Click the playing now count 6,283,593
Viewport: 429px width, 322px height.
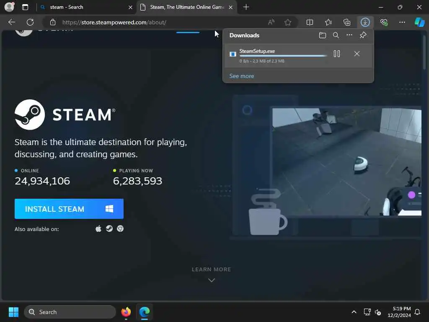point(137,181)
